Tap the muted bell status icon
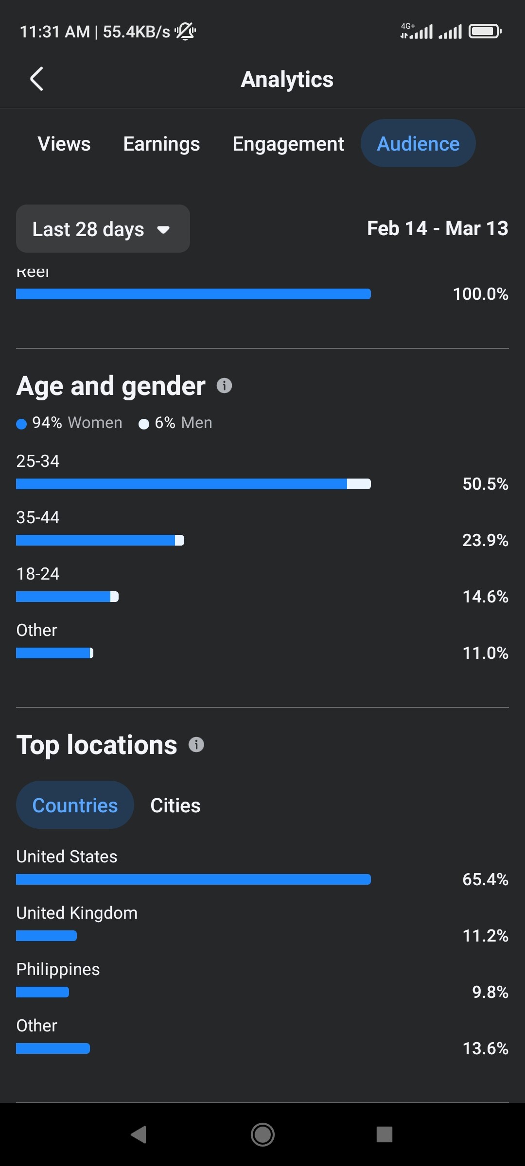 [185, 32]
